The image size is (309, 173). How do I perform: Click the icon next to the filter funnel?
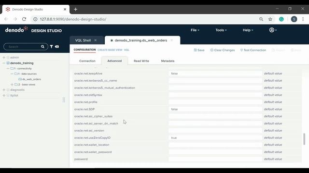[x=57, y=47]
